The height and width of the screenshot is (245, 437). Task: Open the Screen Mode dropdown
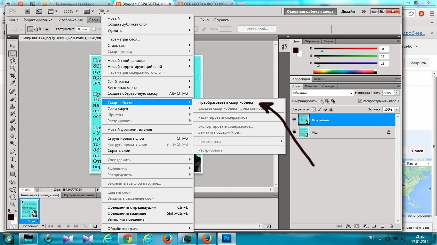104,11
